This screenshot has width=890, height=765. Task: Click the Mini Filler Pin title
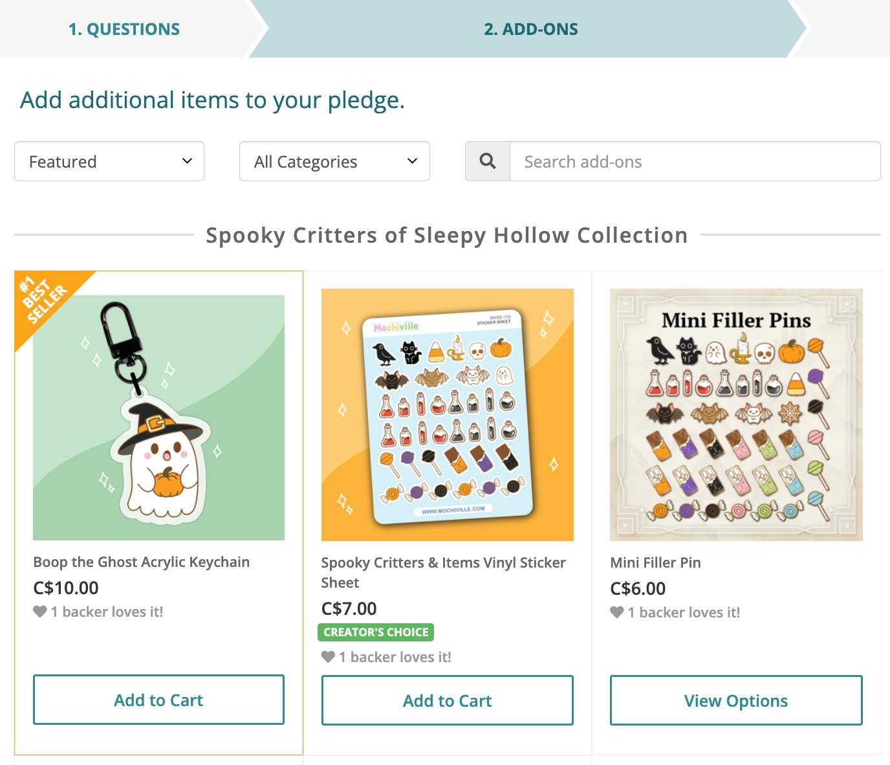click(x=655, y=562)
